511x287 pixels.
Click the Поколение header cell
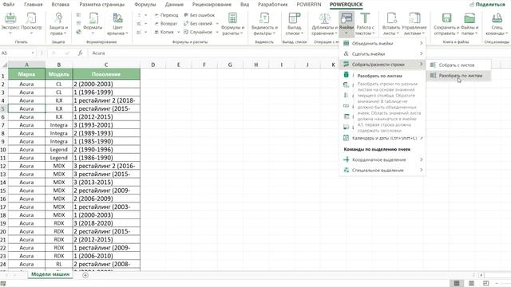(106, 74)
